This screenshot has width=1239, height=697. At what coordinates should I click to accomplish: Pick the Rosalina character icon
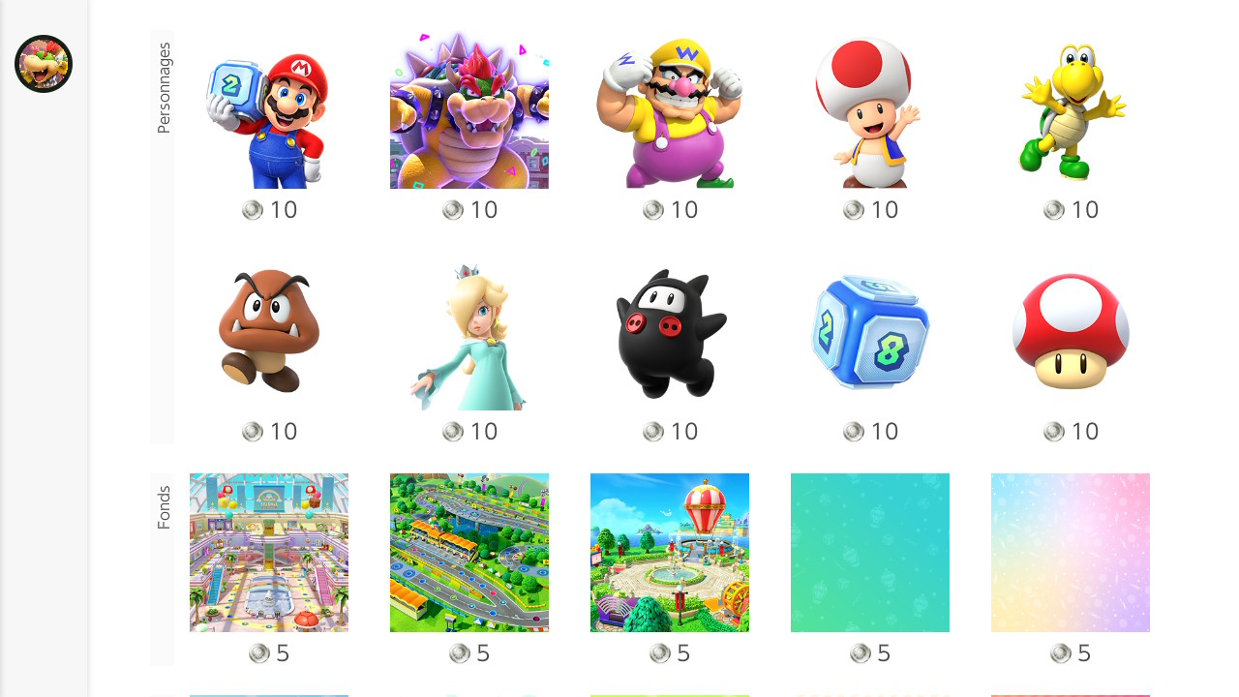(469, 331)
